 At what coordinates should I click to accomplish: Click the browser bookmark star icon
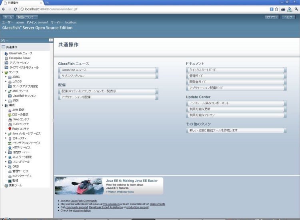[x=276, y=9]
